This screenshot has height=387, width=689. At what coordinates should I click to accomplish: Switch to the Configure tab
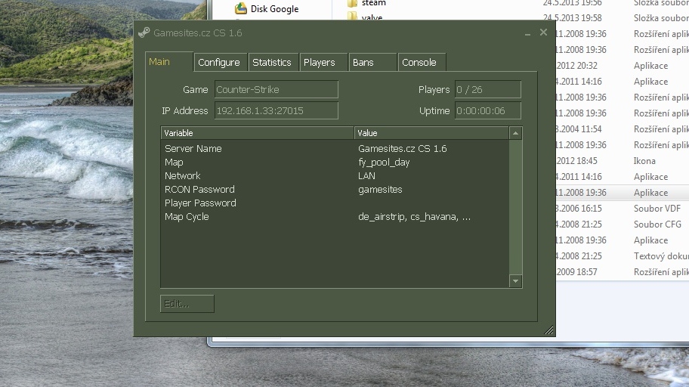(x=218, y=62)
